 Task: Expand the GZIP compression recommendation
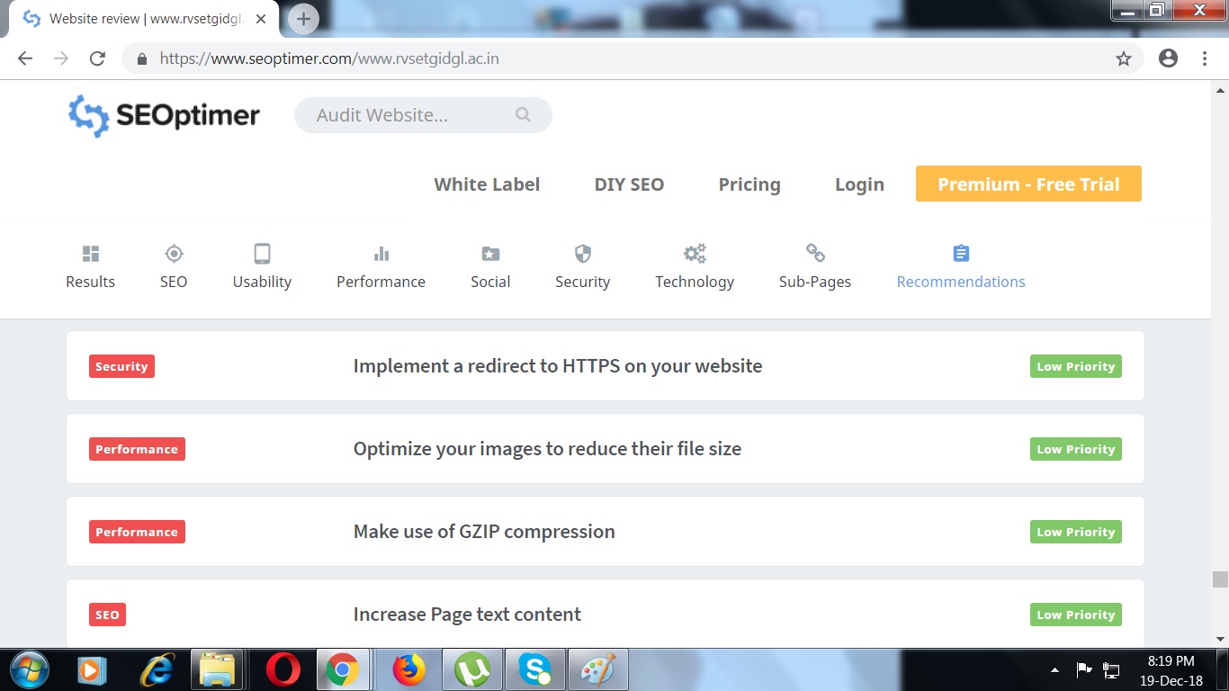(484, 532)
